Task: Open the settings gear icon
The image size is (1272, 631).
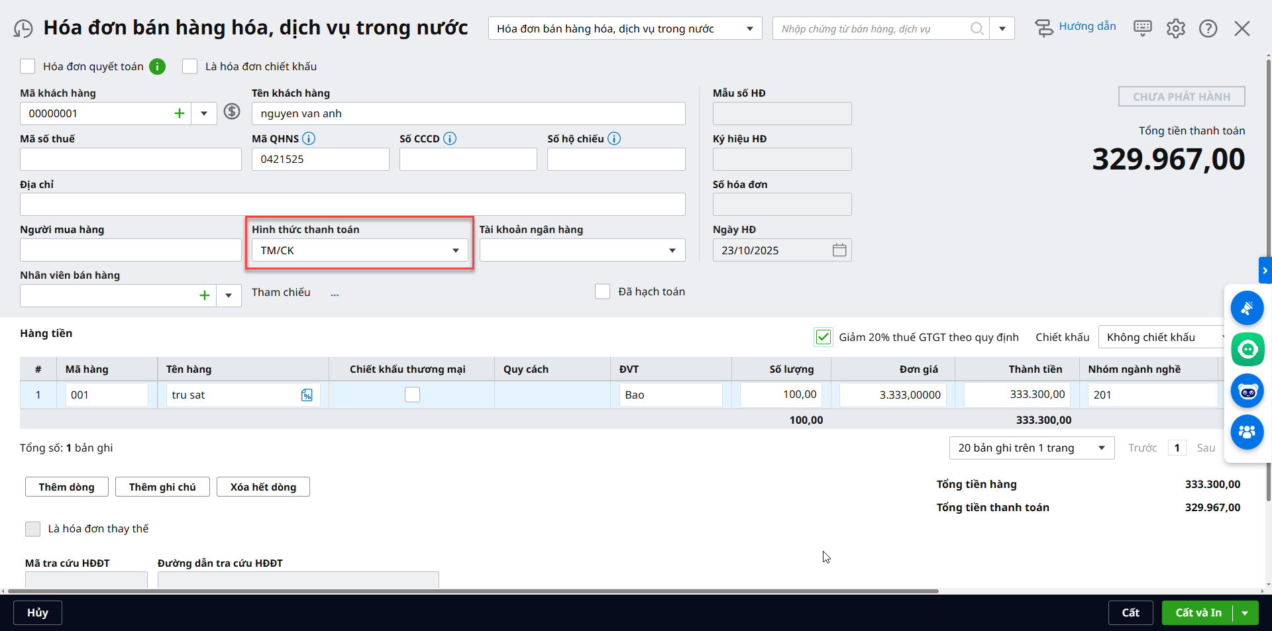Action: [x=1175, y=28]
